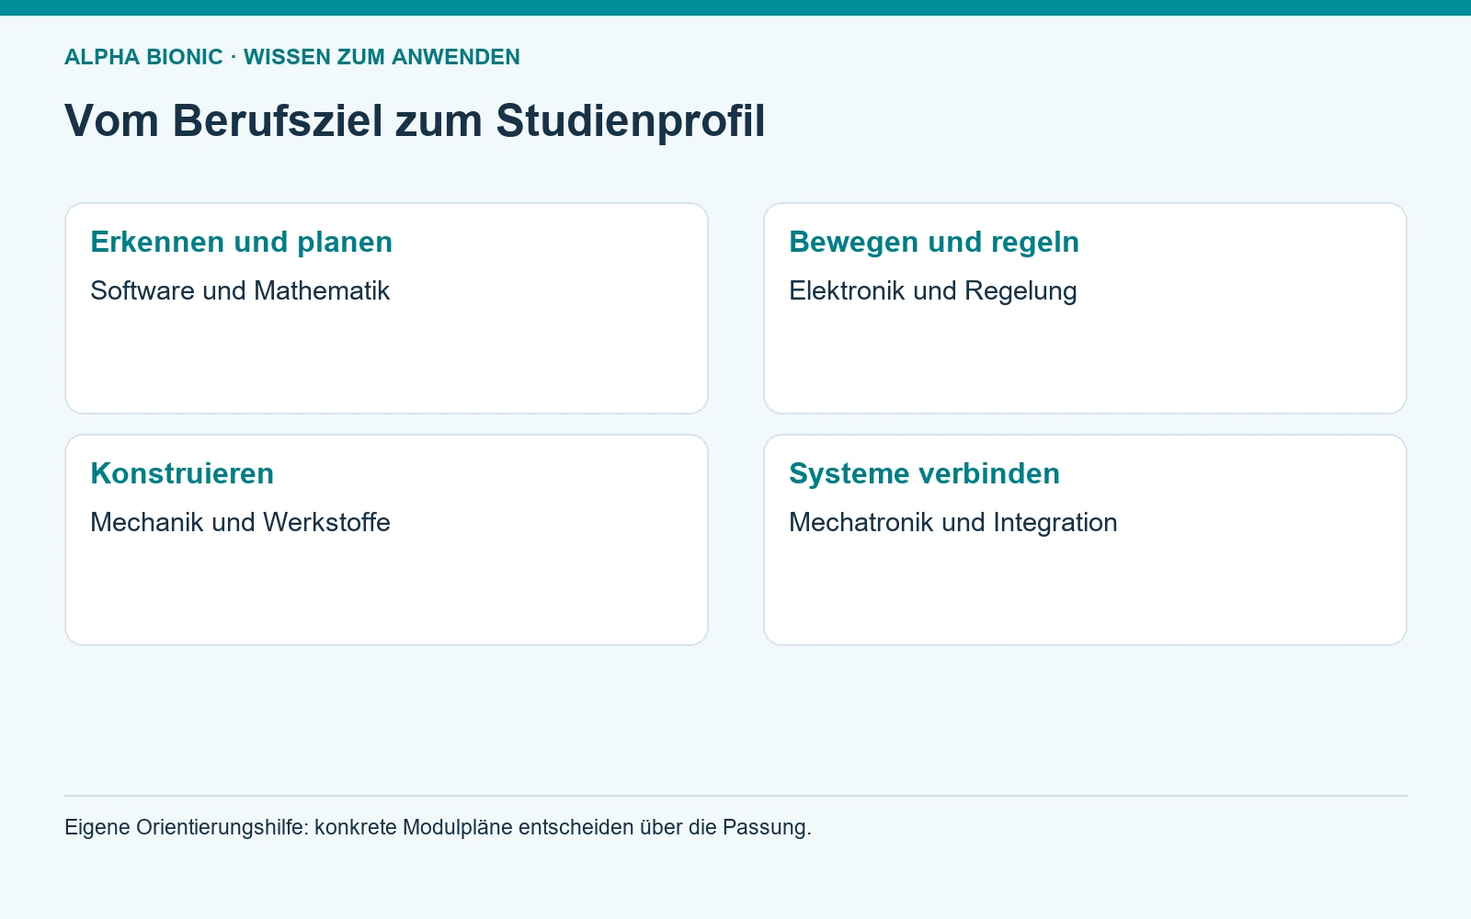Click the footer note 'Eigene Orientierungshilfe'
Viewport: 1471px width, 919px height.
(186, 827)
